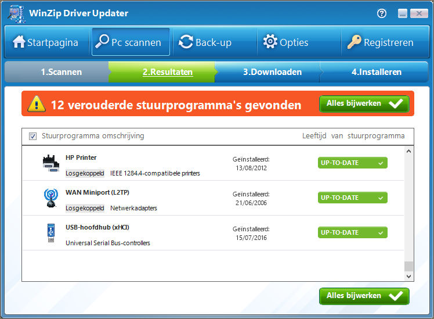Click install date 13/08/2012
The image size is (434, 319).
click(251, 169)
